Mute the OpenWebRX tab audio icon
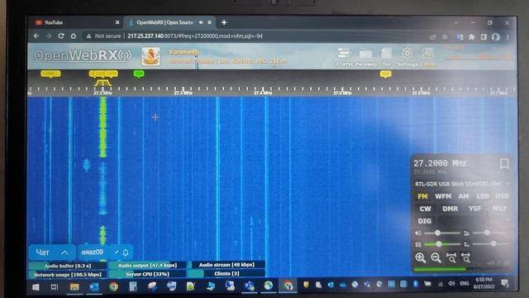Image resolution: width=529 pixels, height=298 pixels. (x=201, y=22)
